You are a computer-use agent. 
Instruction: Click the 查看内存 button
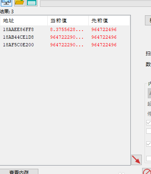tap(19, 172)
